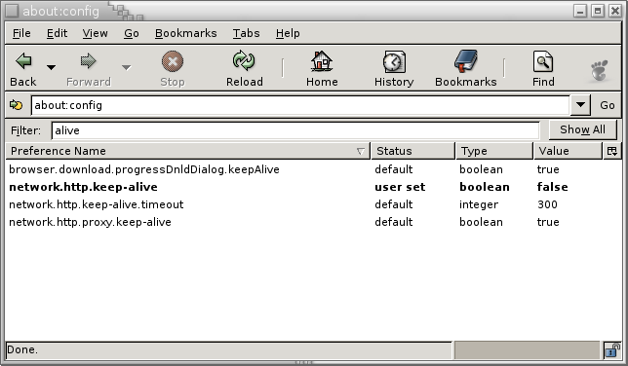Image resolution: width=628 pixels, height=366 pixels.
Task: Open the Tabs menu
Action: (247, 33)
